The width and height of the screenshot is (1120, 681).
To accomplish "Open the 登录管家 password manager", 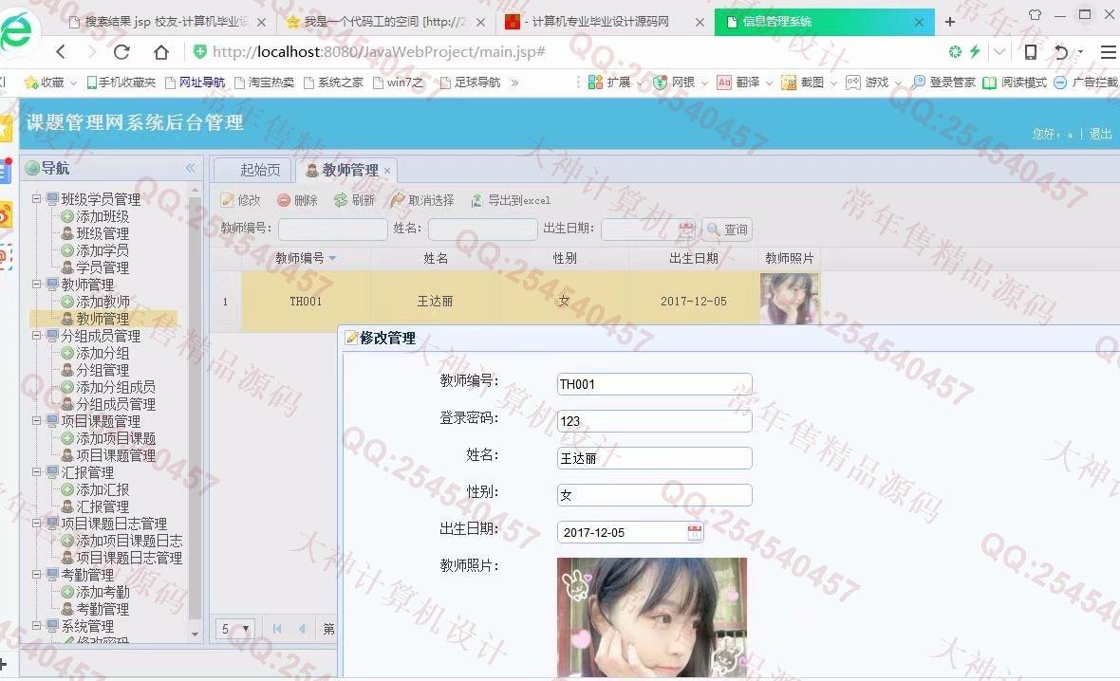I will point(943,83).
